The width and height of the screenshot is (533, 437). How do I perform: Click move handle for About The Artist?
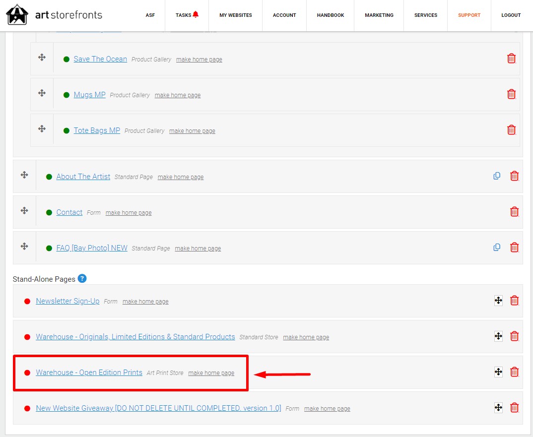click(x=24, y=175)
